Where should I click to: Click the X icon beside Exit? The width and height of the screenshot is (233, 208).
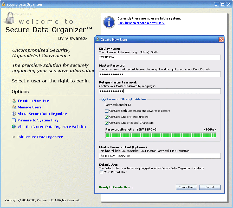coord(14,137)
